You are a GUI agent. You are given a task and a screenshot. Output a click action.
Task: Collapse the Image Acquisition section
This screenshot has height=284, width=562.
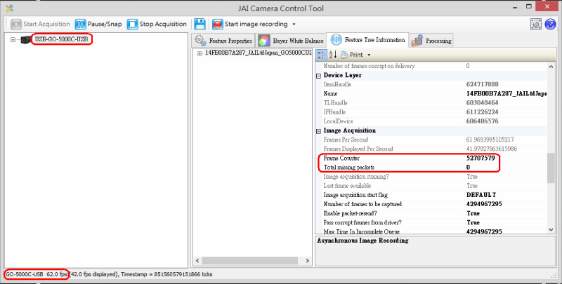[x=318, y=131]
